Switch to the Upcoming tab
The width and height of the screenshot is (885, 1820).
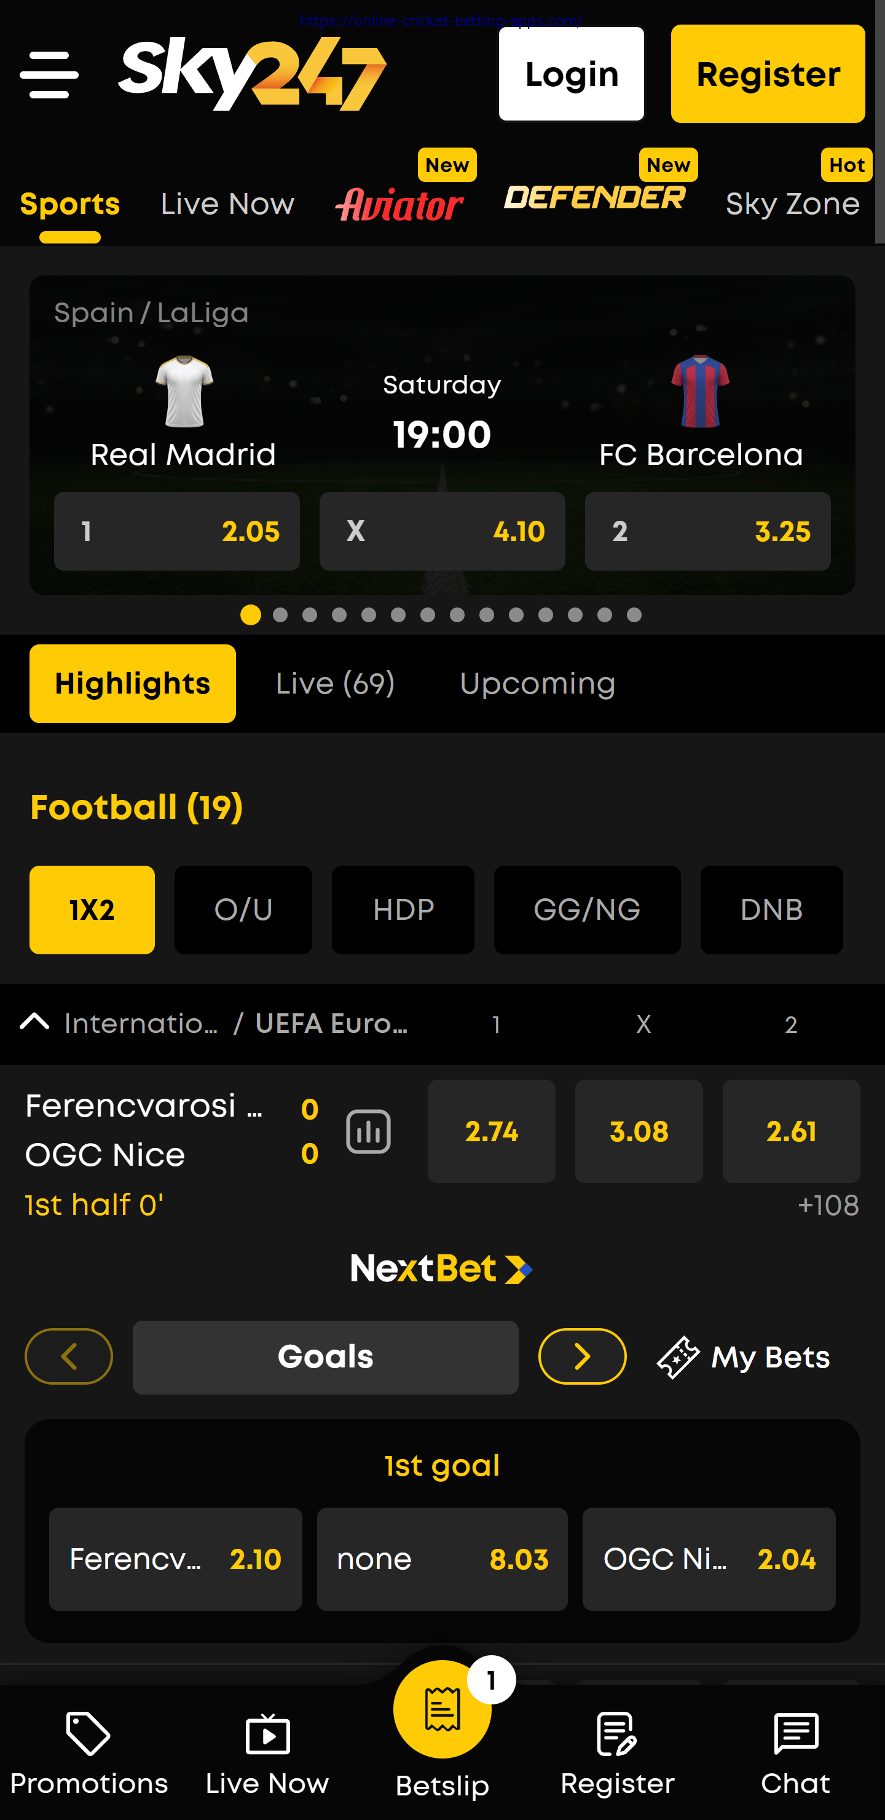tap(538, 684)
